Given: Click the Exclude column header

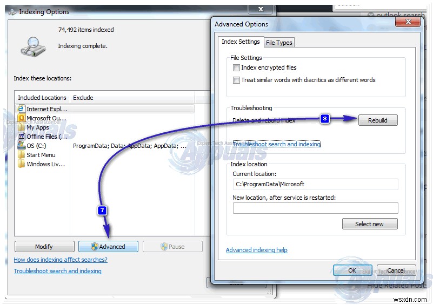Looking at the screenshot, I should click(132, 98).
